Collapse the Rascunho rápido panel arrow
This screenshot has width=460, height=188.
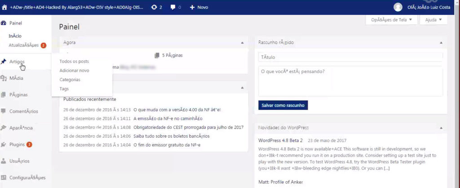click(x=441, y=43)
